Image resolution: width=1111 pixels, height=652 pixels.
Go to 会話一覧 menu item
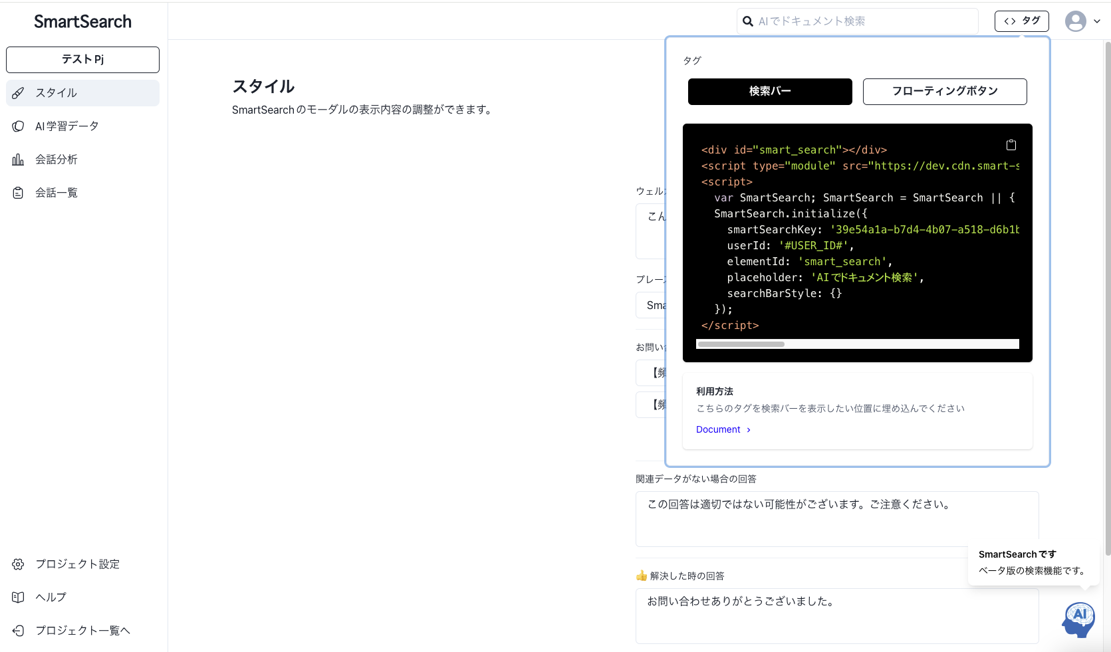82,193
